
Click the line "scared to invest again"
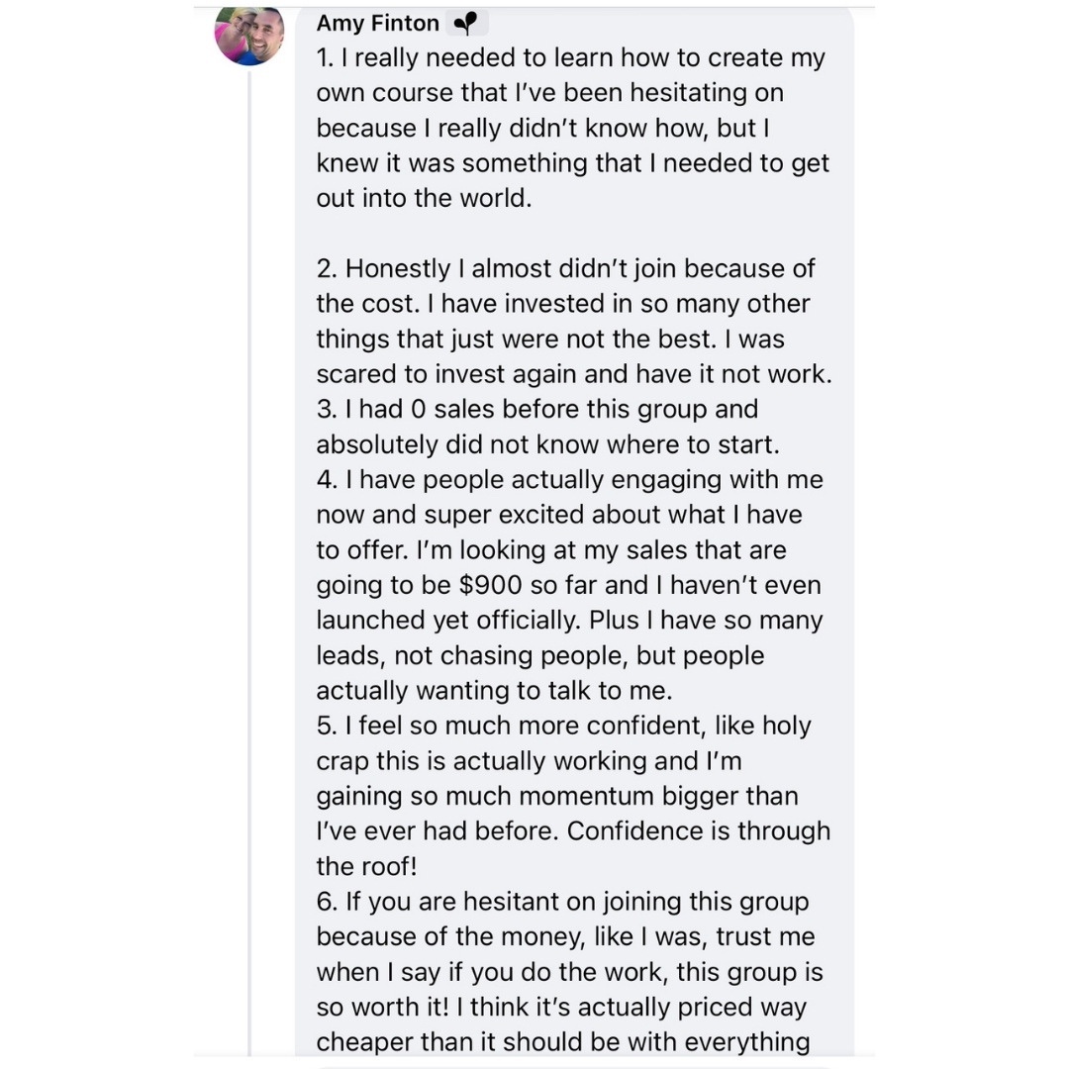[573, 375]
